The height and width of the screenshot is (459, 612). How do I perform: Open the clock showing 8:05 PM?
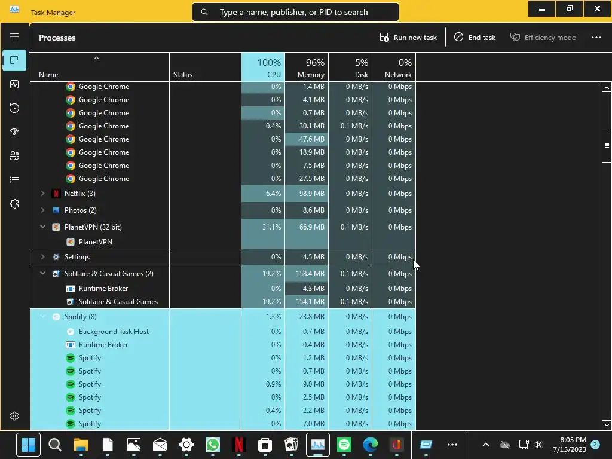click(570, 445)
